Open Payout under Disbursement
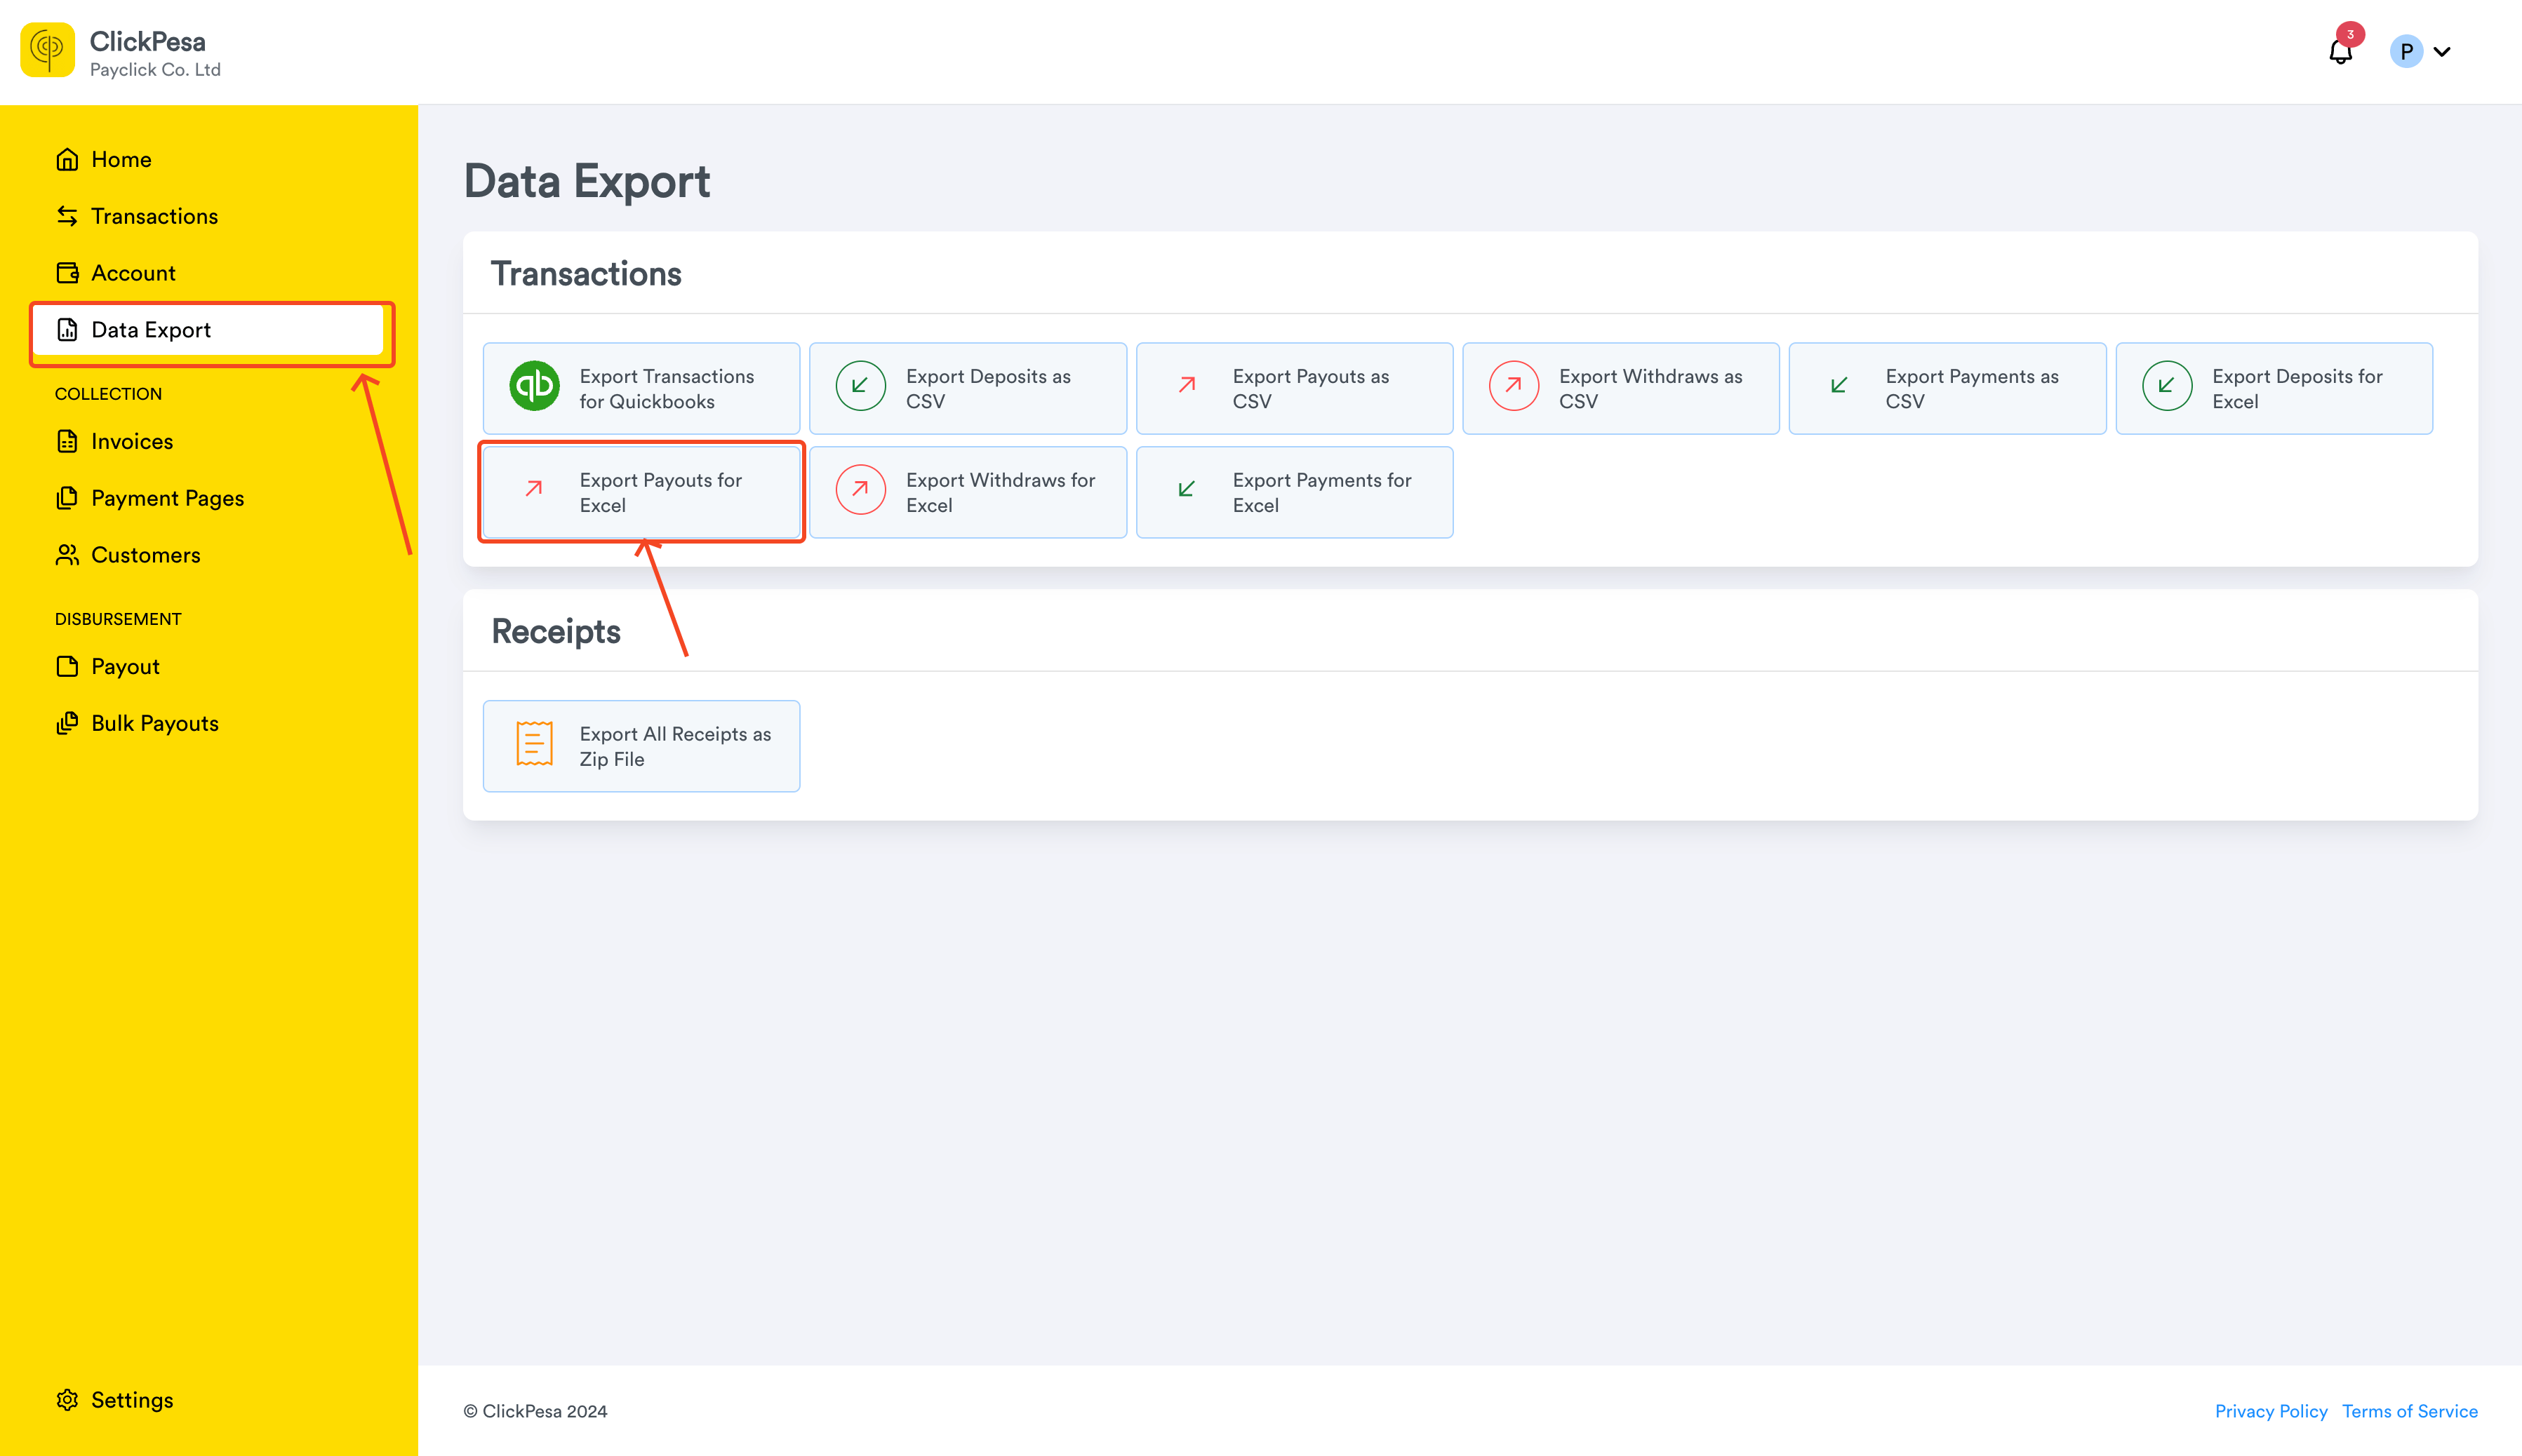 coord(208,667)
